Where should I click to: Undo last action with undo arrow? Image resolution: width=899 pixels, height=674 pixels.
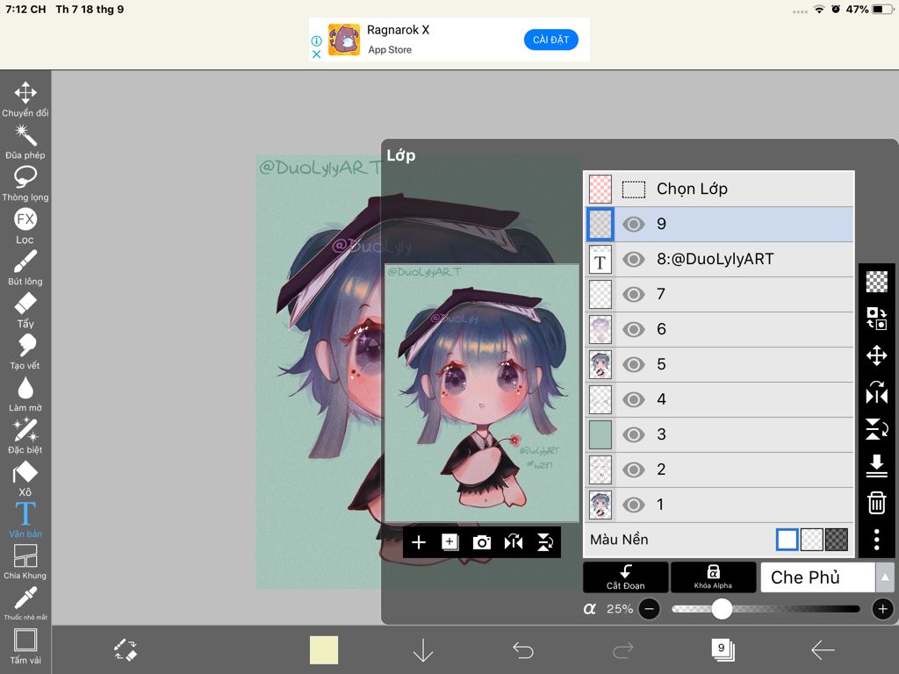coord(523,650)
